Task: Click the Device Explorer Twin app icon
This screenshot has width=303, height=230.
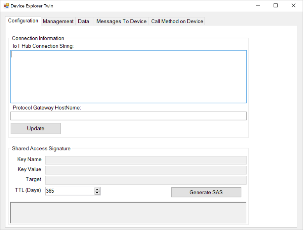Action: coord(6,6)
